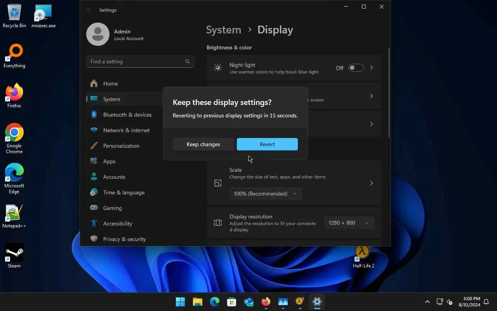Toggle the Night light switch
This screenshot has height=311, width=497.
[356, 68]
